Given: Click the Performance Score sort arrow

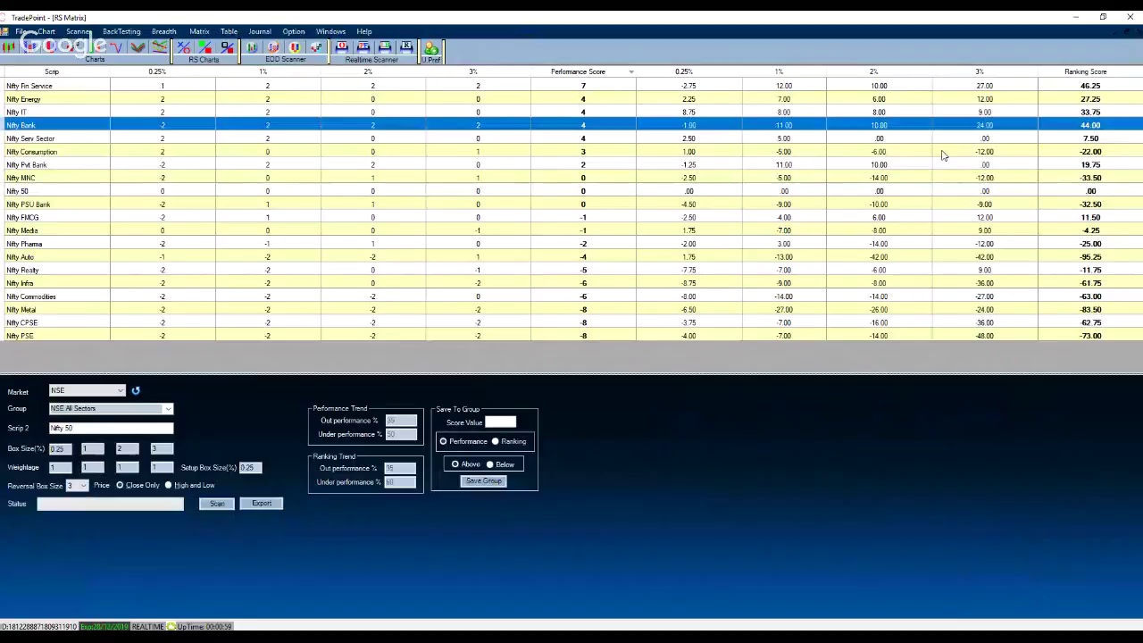Looking at the screenshot, I should coord(631,71).
